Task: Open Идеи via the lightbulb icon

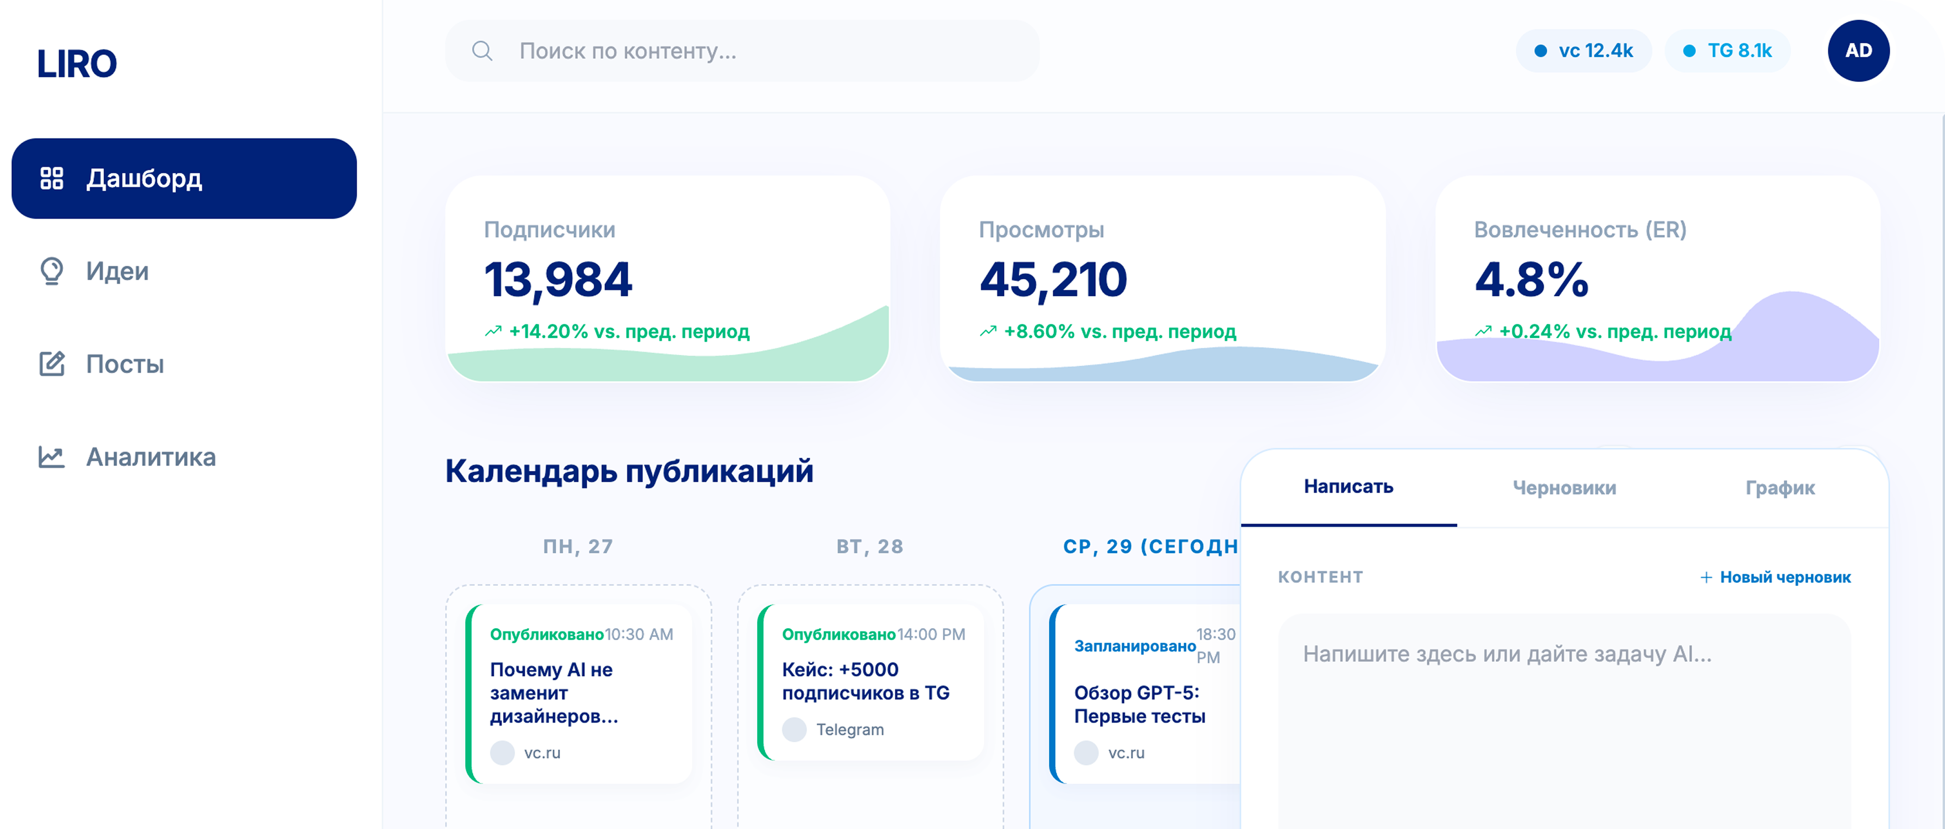Action: pos(52,271)
